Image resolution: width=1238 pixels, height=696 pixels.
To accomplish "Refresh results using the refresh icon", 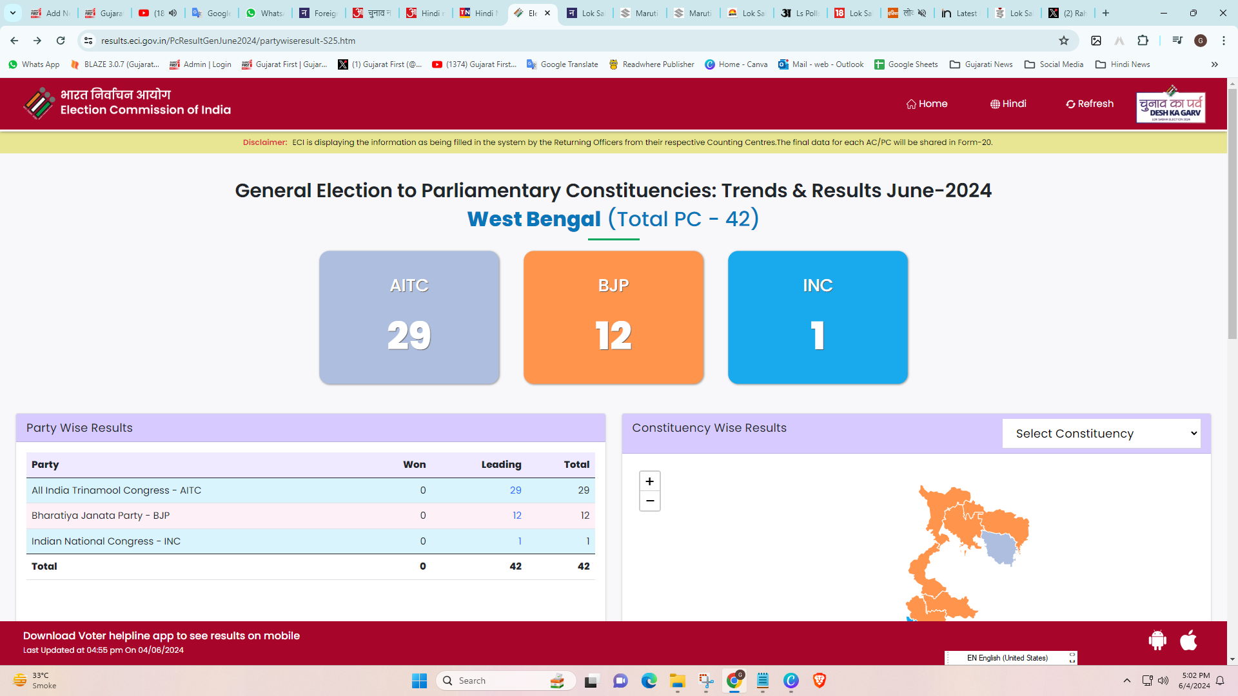I will (x=1071, y=104).
